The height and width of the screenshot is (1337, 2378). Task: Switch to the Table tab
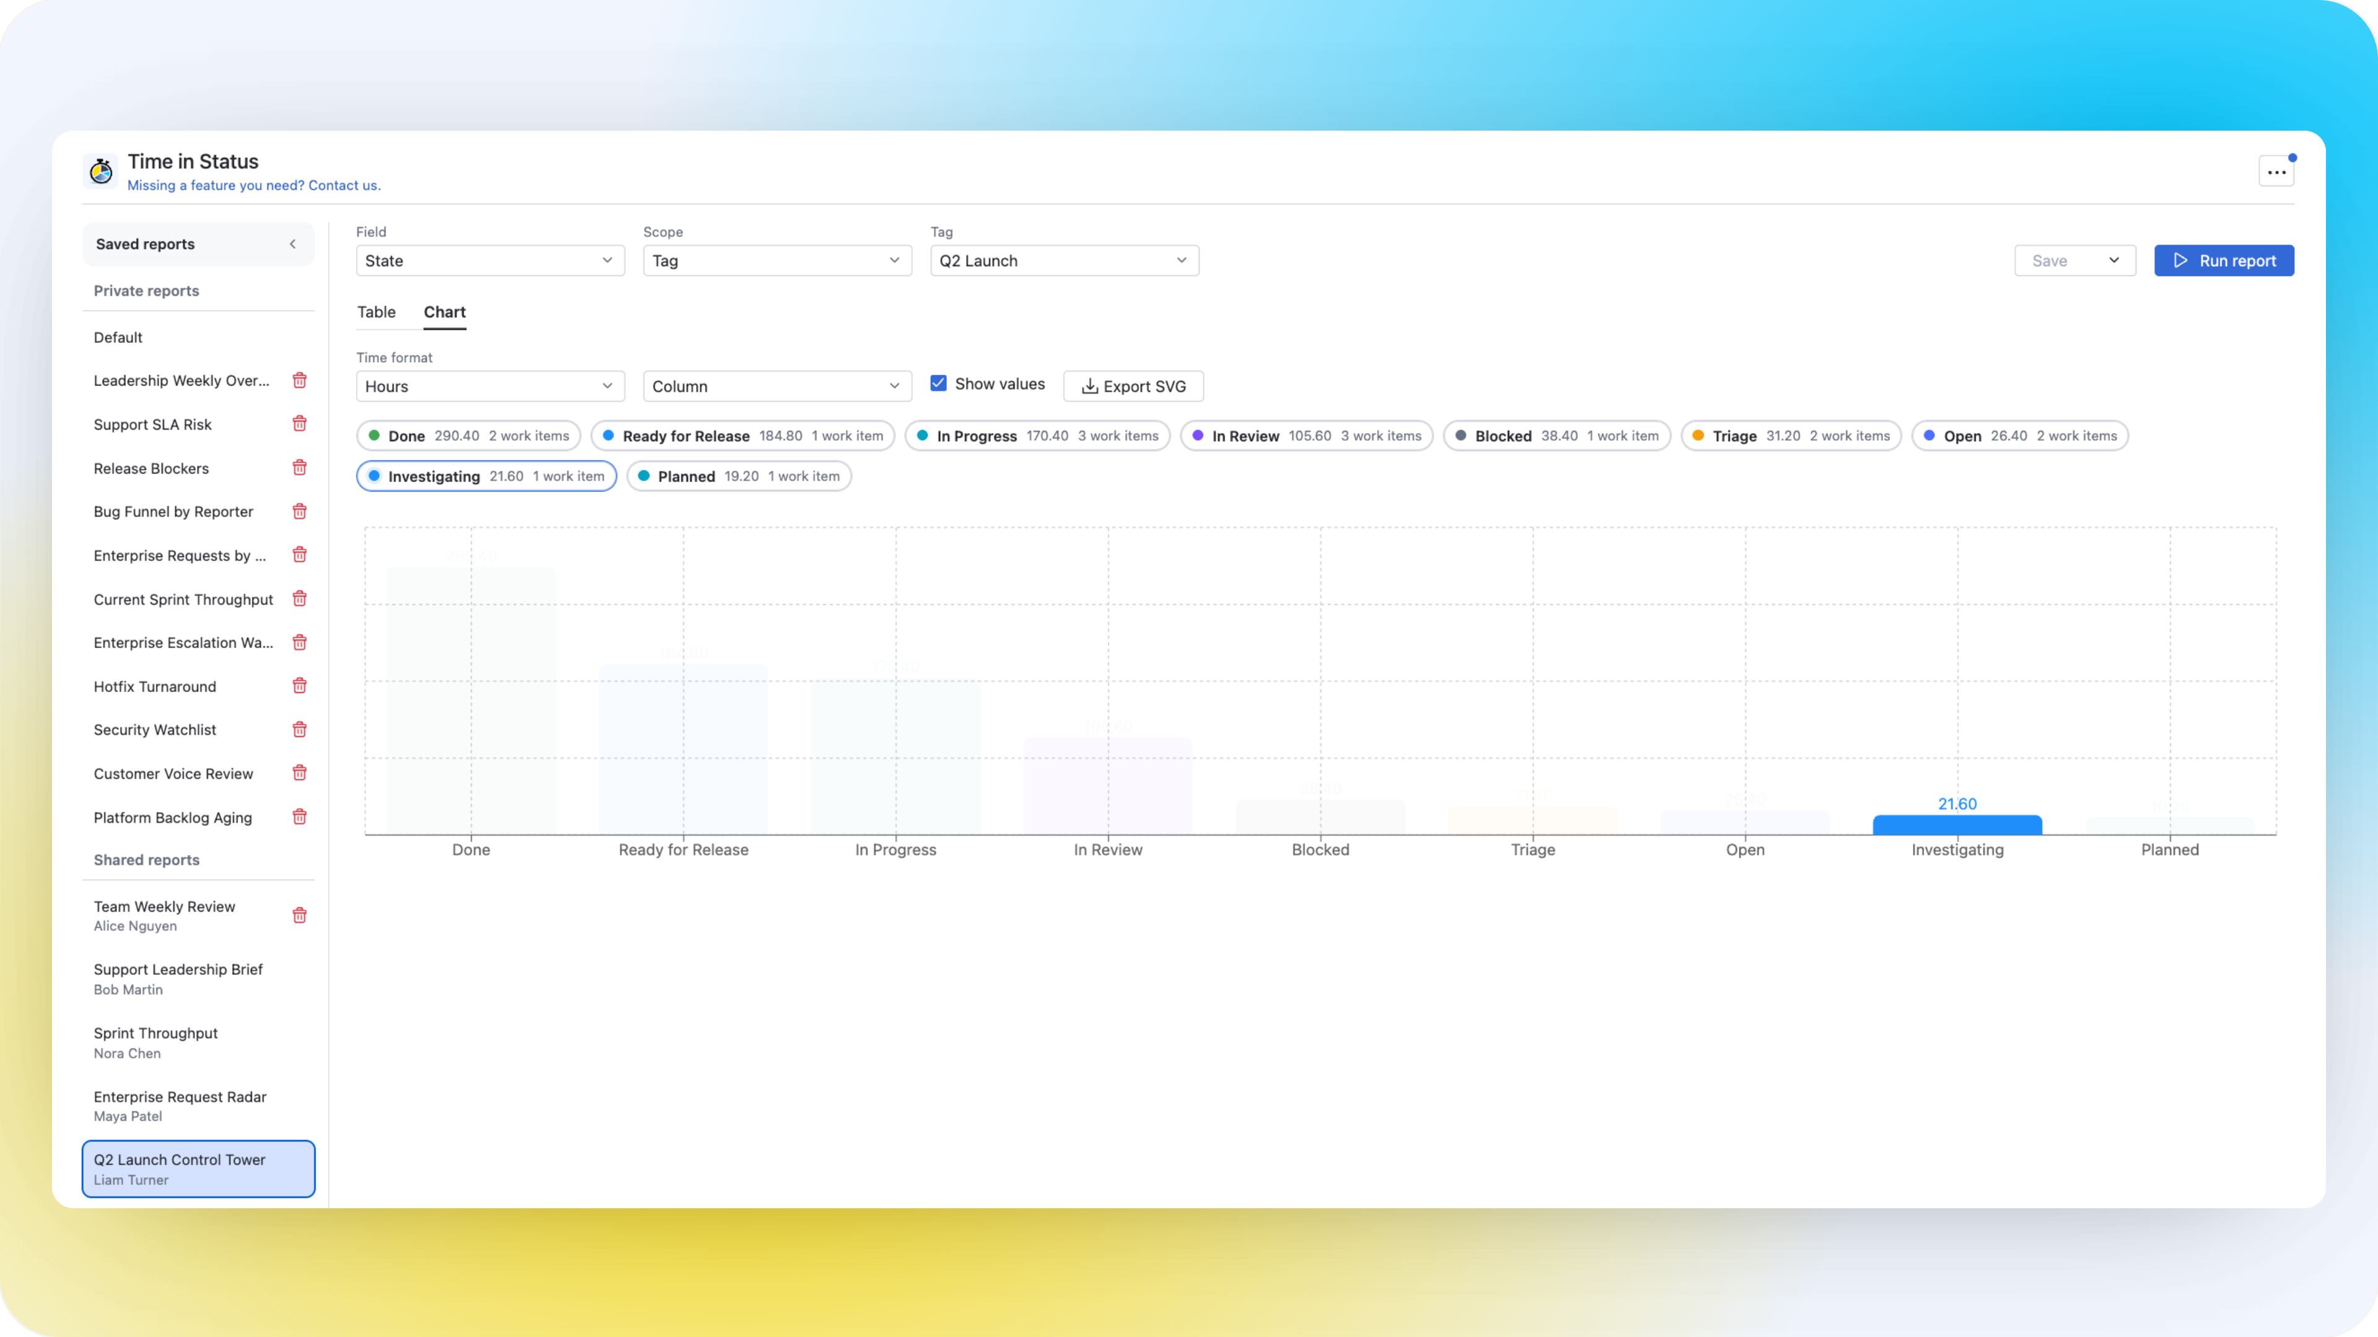[x=376, y=312]
